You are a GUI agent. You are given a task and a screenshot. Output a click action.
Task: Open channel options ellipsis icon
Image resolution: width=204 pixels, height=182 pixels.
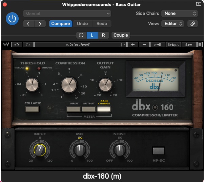click(81, 35)
